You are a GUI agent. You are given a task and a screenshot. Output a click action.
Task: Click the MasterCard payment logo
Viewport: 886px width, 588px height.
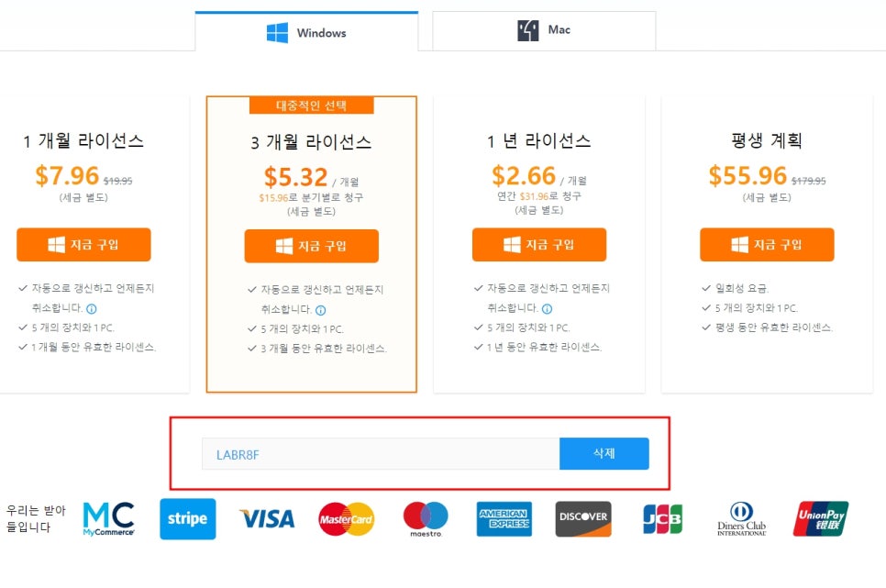[347, 519]
